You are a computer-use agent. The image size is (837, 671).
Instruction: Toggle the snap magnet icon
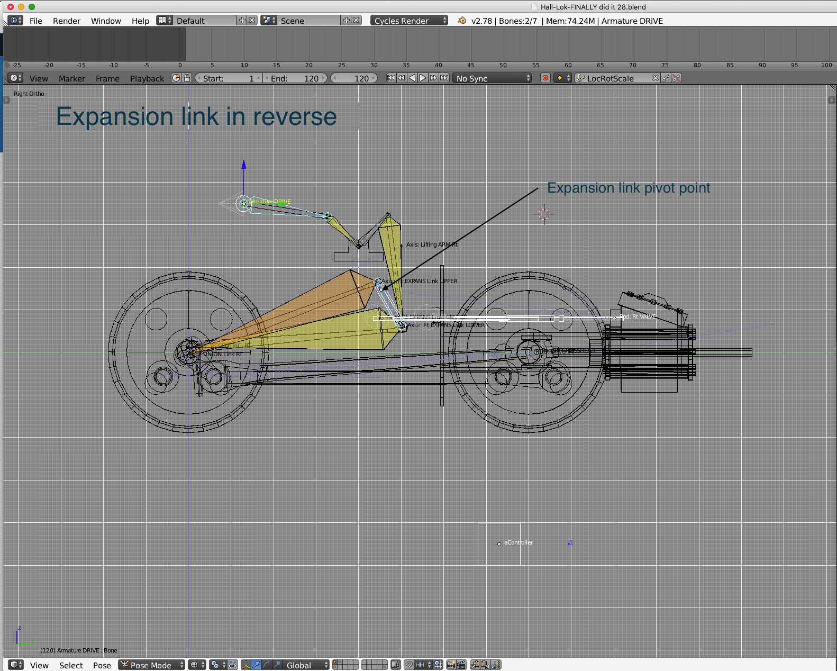point(409,665)
